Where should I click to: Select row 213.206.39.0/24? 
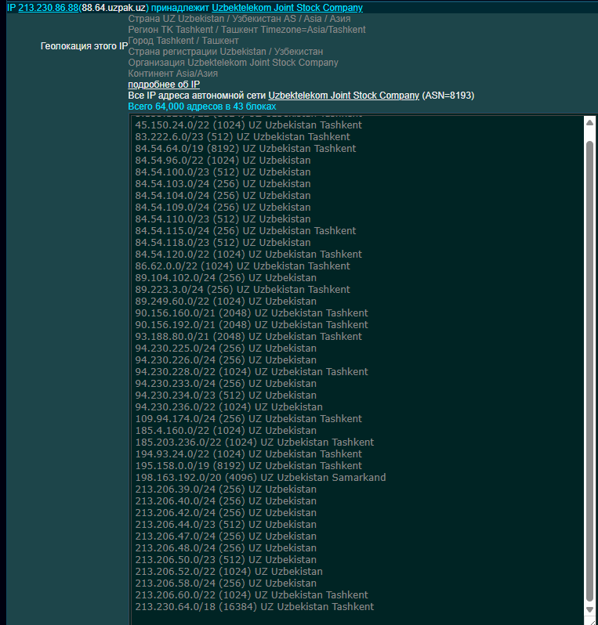226,490
